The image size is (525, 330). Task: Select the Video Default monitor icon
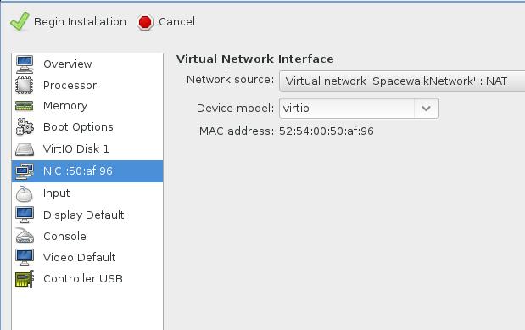point(25,257)
